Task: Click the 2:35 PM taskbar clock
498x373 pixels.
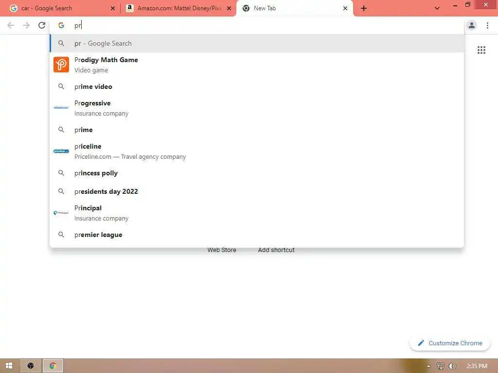Action: coord(477,366)
